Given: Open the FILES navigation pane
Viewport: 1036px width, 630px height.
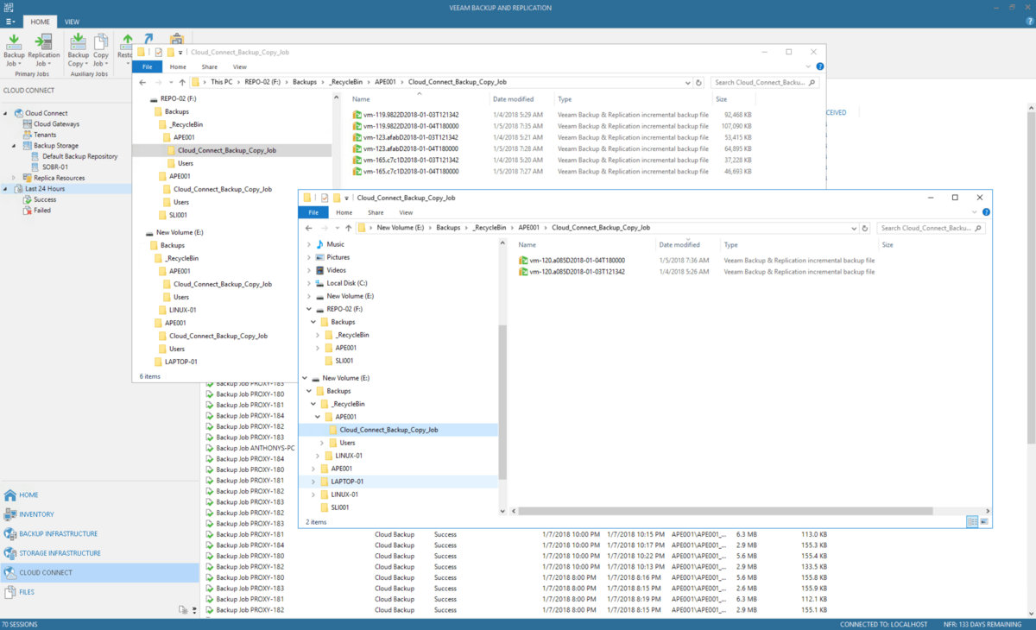Looking at the screenshot, I should (x=99, y=592).
